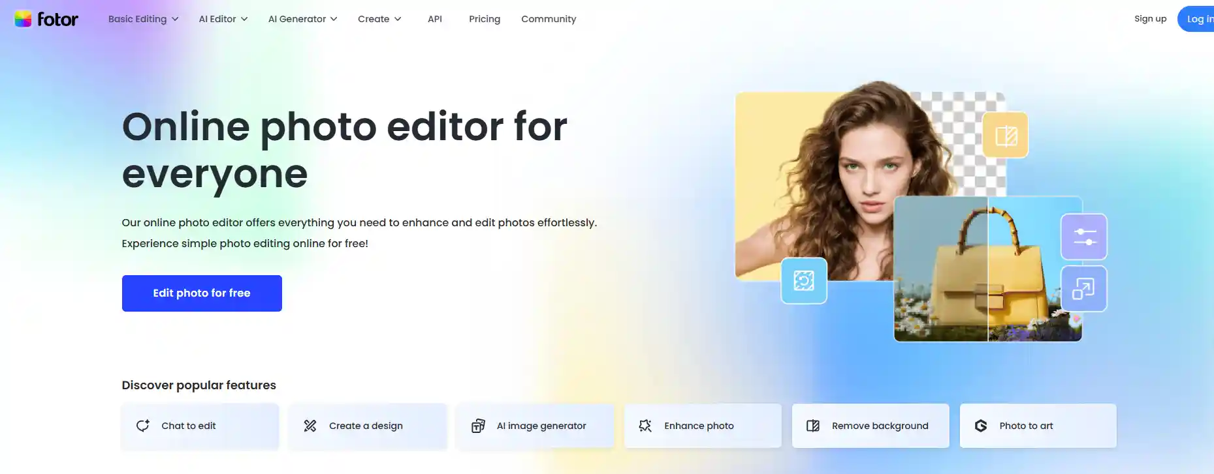Click 'Experience simple photo editing online for free!' text
The width and height of the screenshot is (1214, 474).
(x=245, y=243)
